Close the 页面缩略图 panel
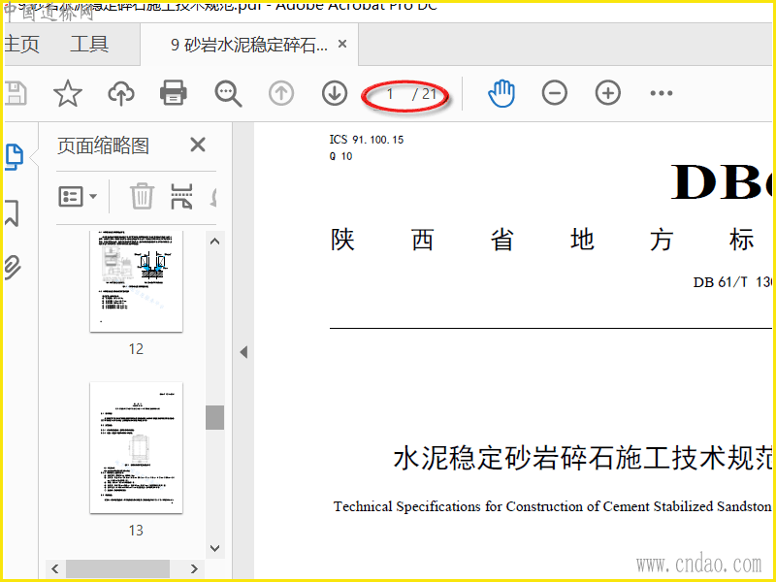The width and height of the screenshot is (776, 582). pyautogui.click(x=198, y=145)
